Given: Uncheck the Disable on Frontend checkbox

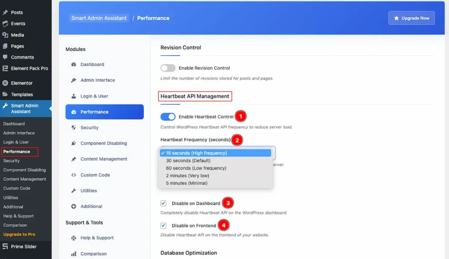Looking at the screenshot, I should pyautogui.click(x=163, y=226).
